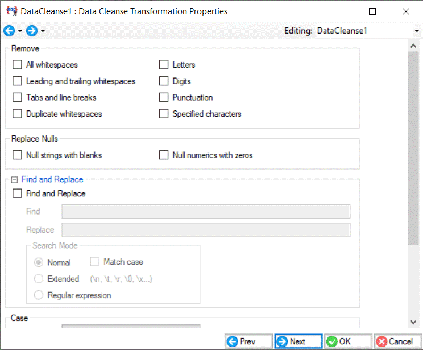Screen dimensions: 423x350
Task: Check Null numerics with zeros
Action: (x=164, y=155)
